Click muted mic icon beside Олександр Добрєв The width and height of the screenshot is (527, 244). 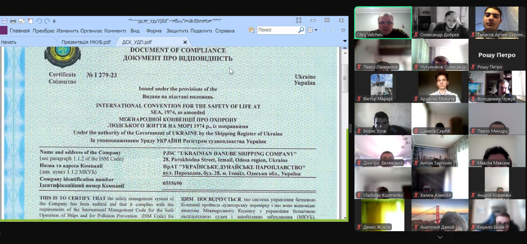click(x=416, y=35)
